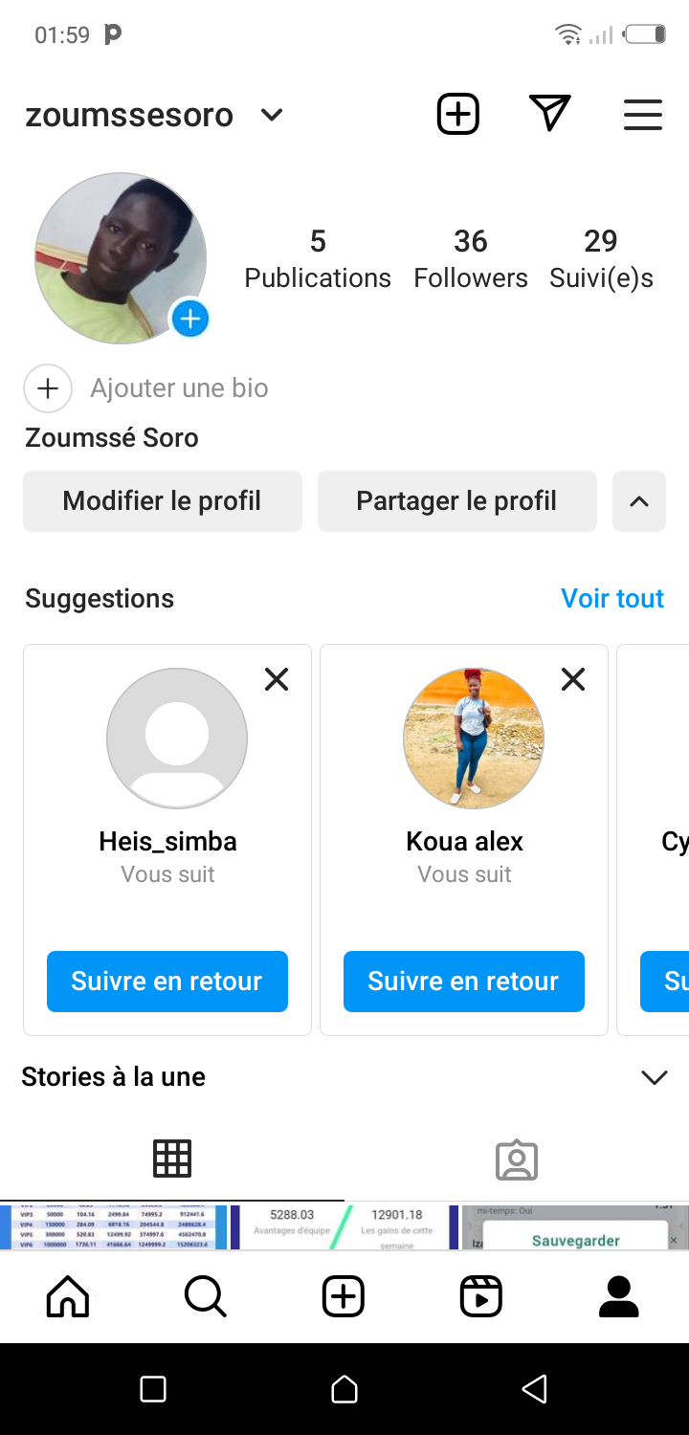
Task: Expand the zoumssesoro account switcher arrow
Action: tap(272, 116)
